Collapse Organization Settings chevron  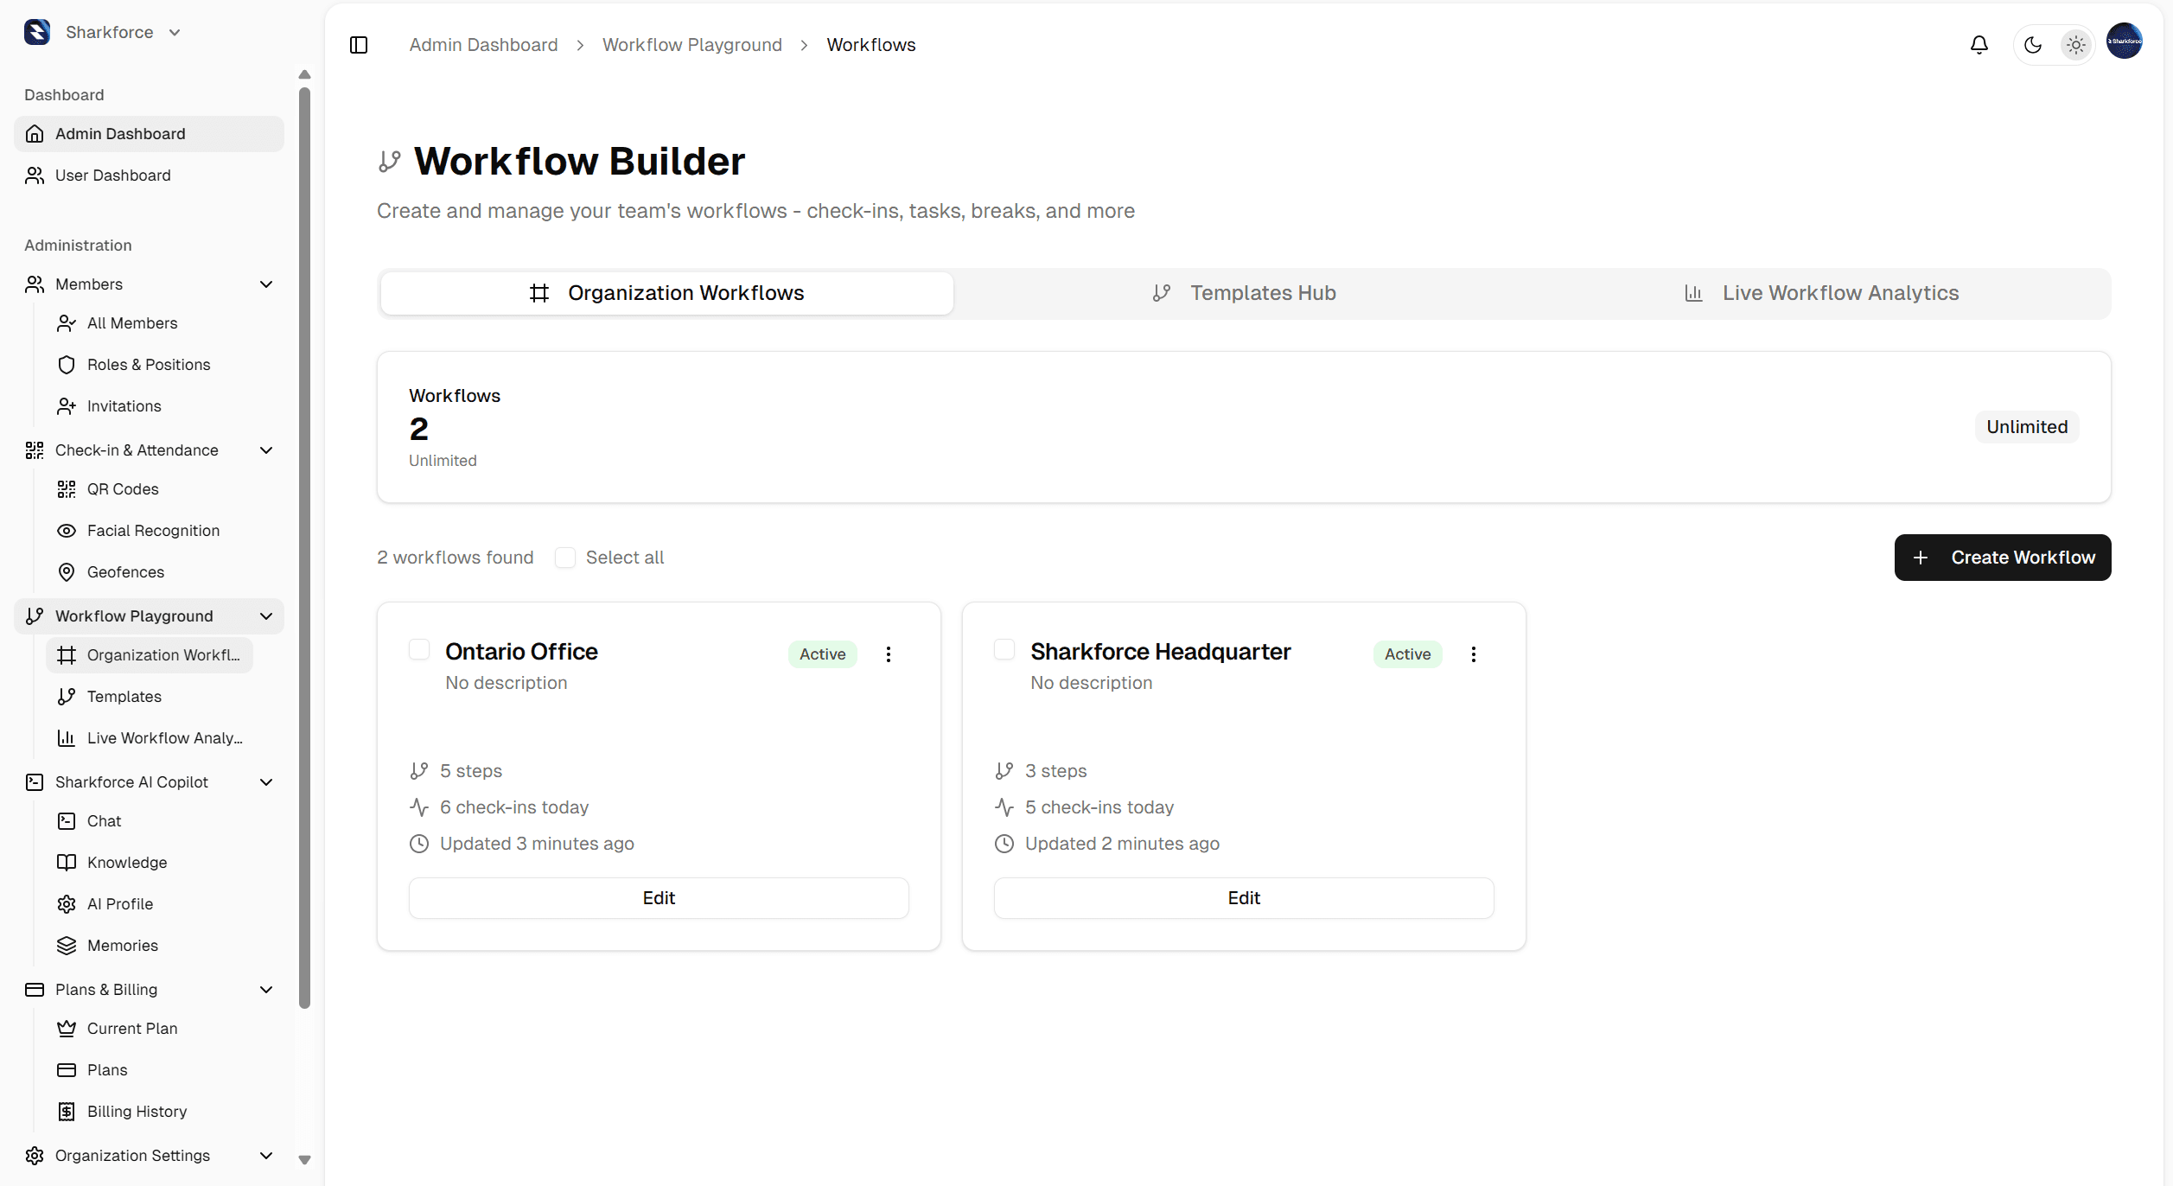tap(266, 1156)
